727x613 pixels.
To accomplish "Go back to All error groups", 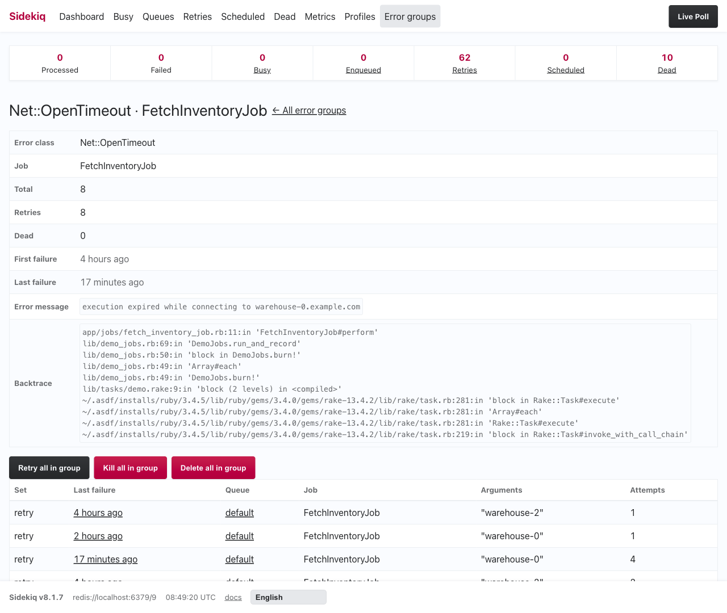I will (309, 111).
